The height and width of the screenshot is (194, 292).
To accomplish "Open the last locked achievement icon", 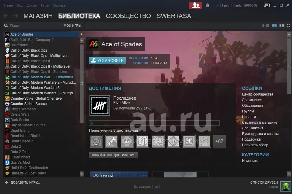I will coord(205,141).
